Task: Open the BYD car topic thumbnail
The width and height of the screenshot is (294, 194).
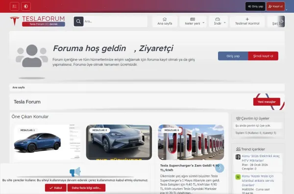Action: pyautogui.click(x=119, y=142)
